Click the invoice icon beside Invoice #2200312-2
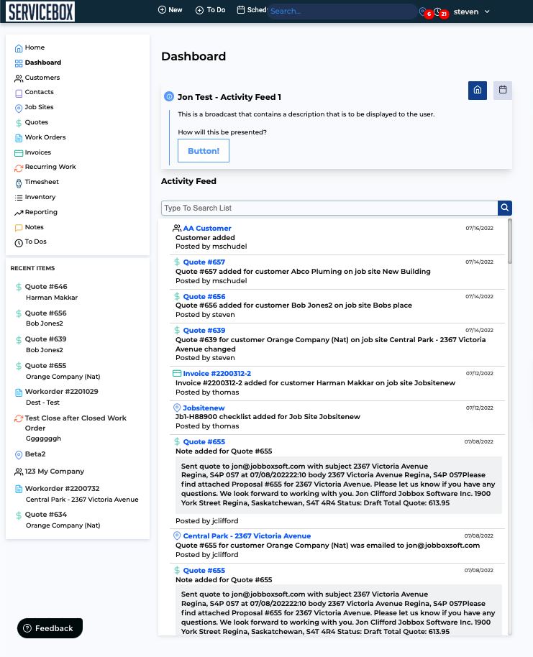Viewport: 533px width, 657px height. (x=177, y=373)
